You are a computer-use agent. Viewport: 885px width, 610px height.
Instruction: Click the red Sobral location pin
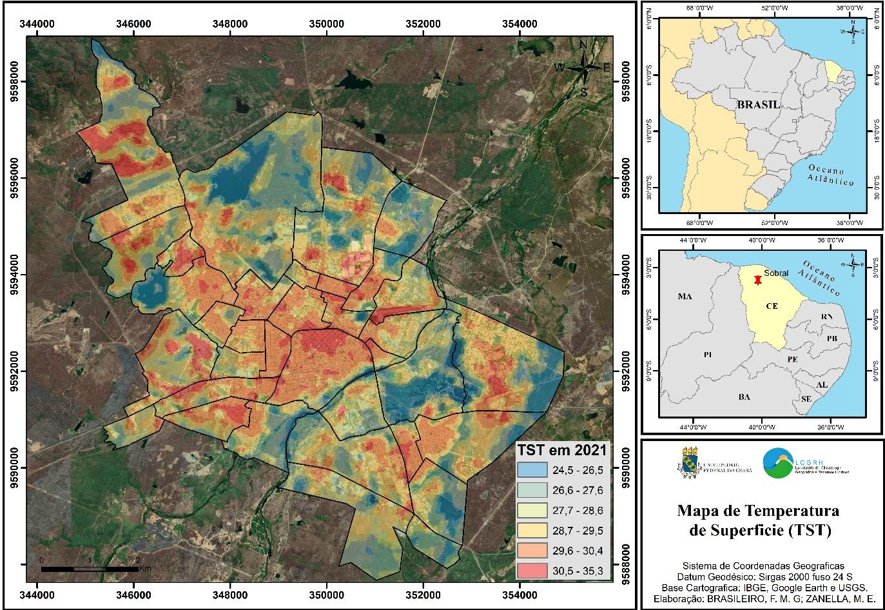[x=756, y=280]
